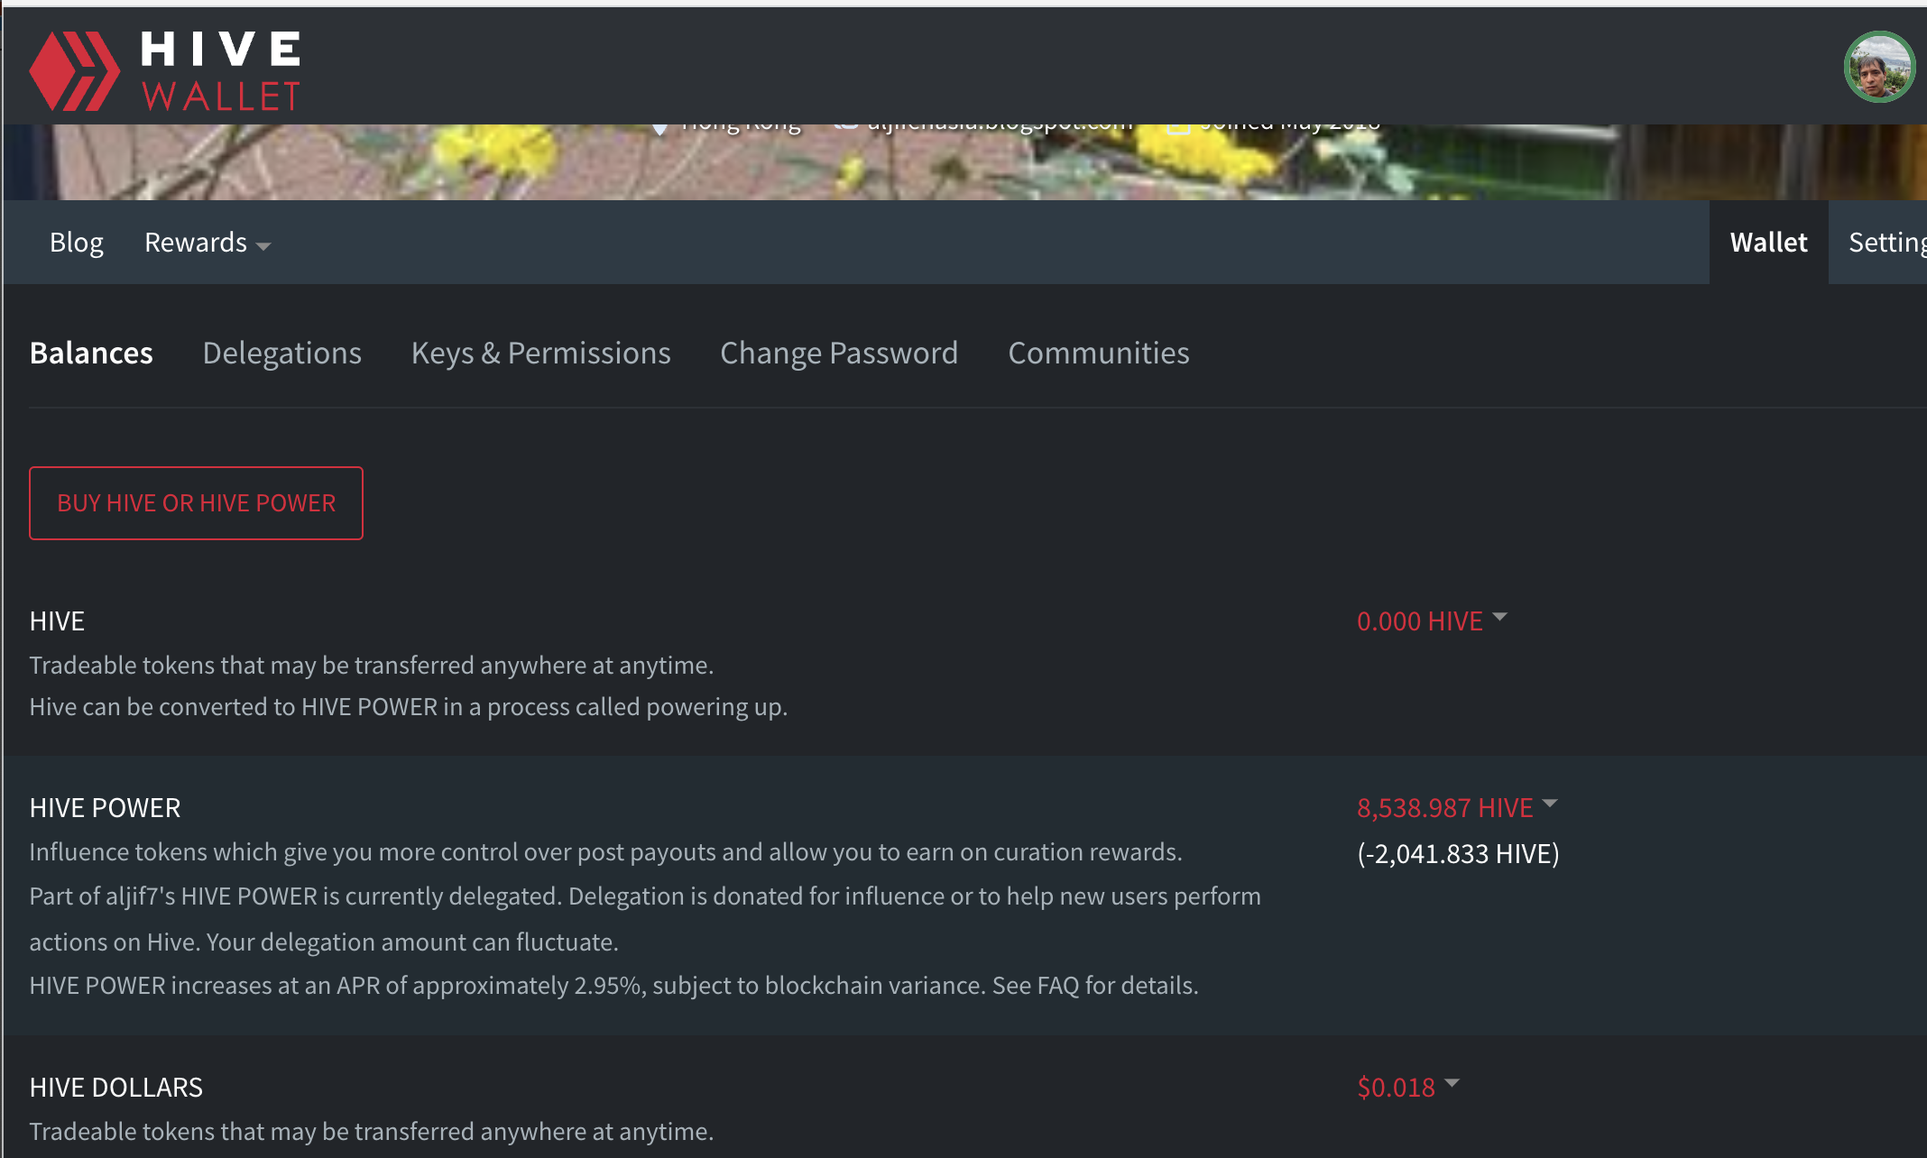
Task: Expand the 0.000 HIVE balance dropdown
Action: pyautogui.click(x=1432, y=620)
